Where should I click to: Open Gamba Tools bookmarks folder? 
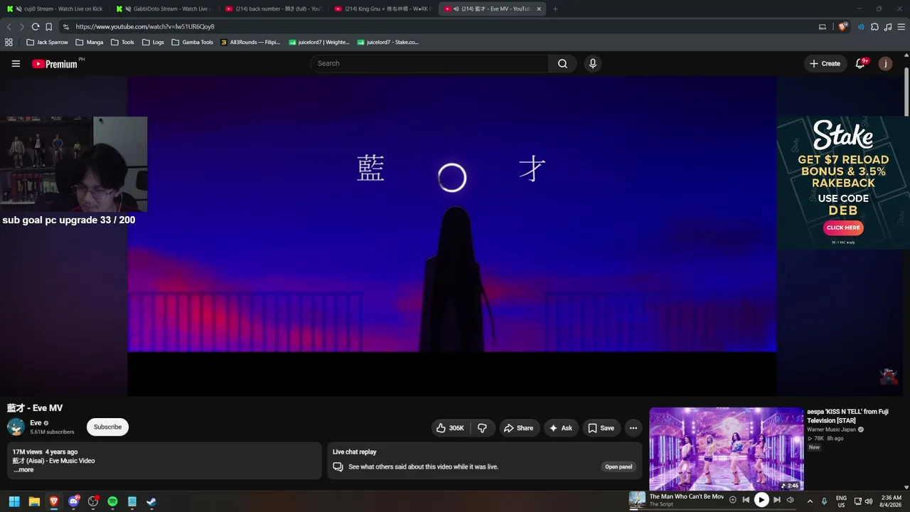tap(192, 42)
